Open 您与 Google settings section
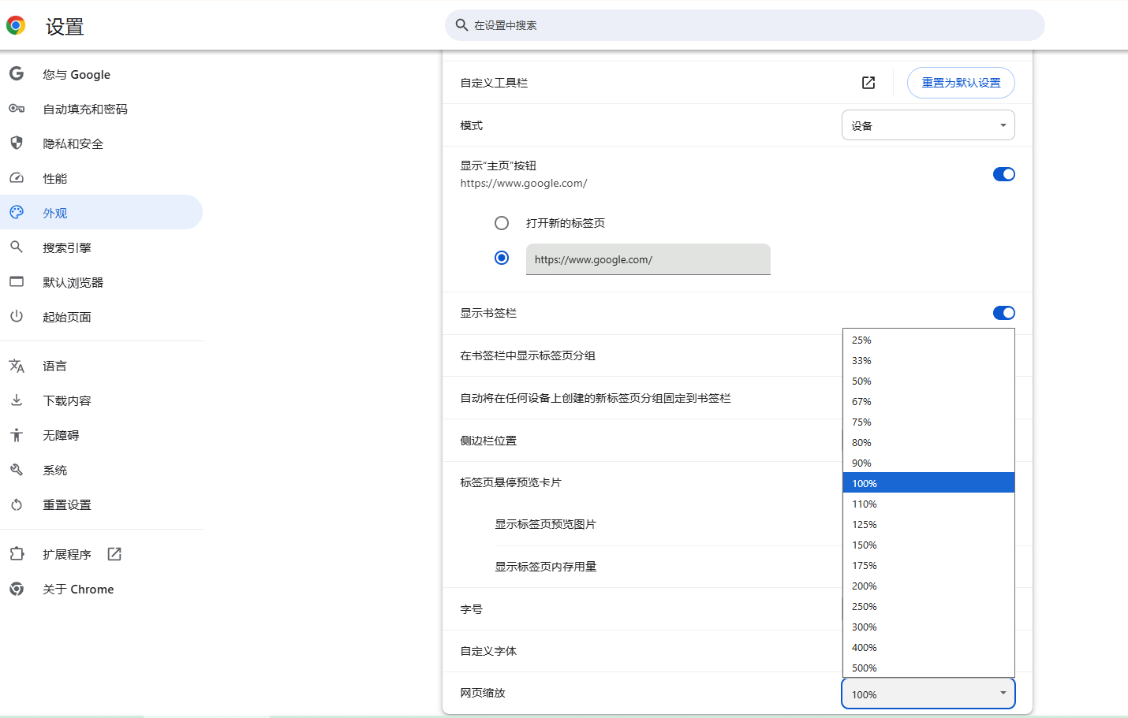The width and height of the screenshot is (1128, 718). tap(101, 74)
